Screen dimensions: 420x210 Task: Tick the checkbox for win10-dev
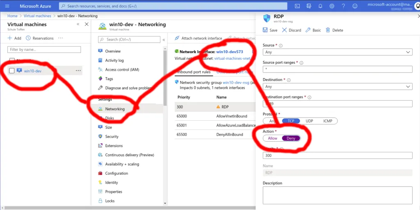click(x=11, y=70)
